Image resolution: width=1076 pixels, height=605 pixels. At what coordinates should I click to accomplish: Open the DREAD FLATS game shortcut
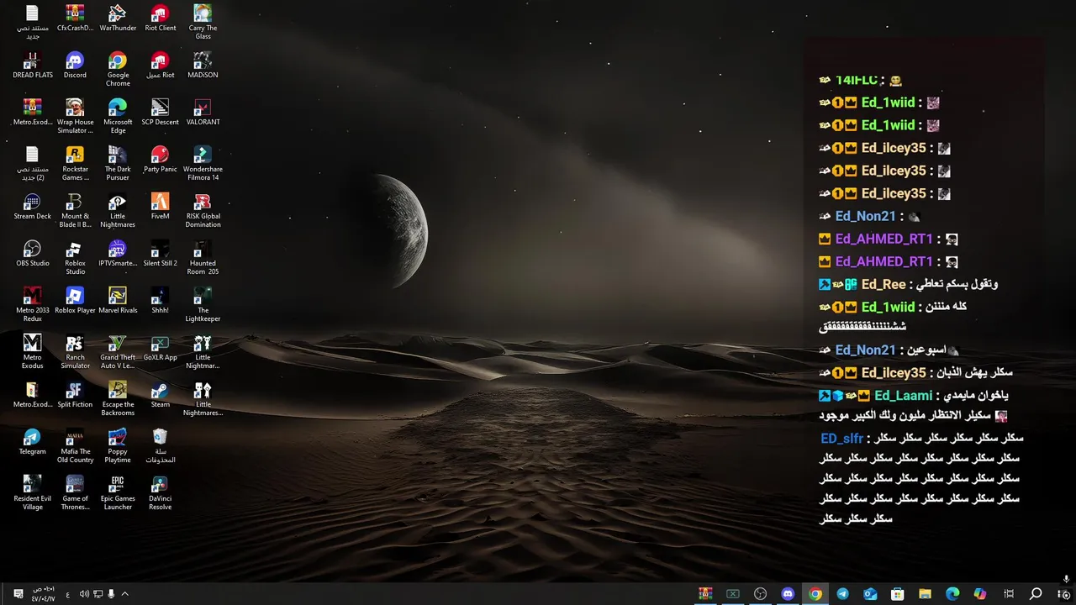point(32,66)
